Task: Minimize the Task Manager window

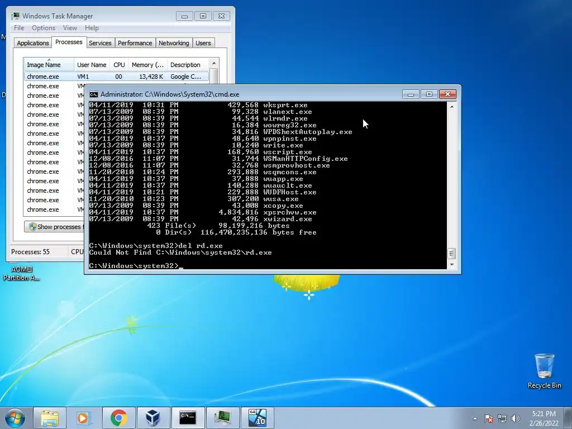Action: pos(184,16)
